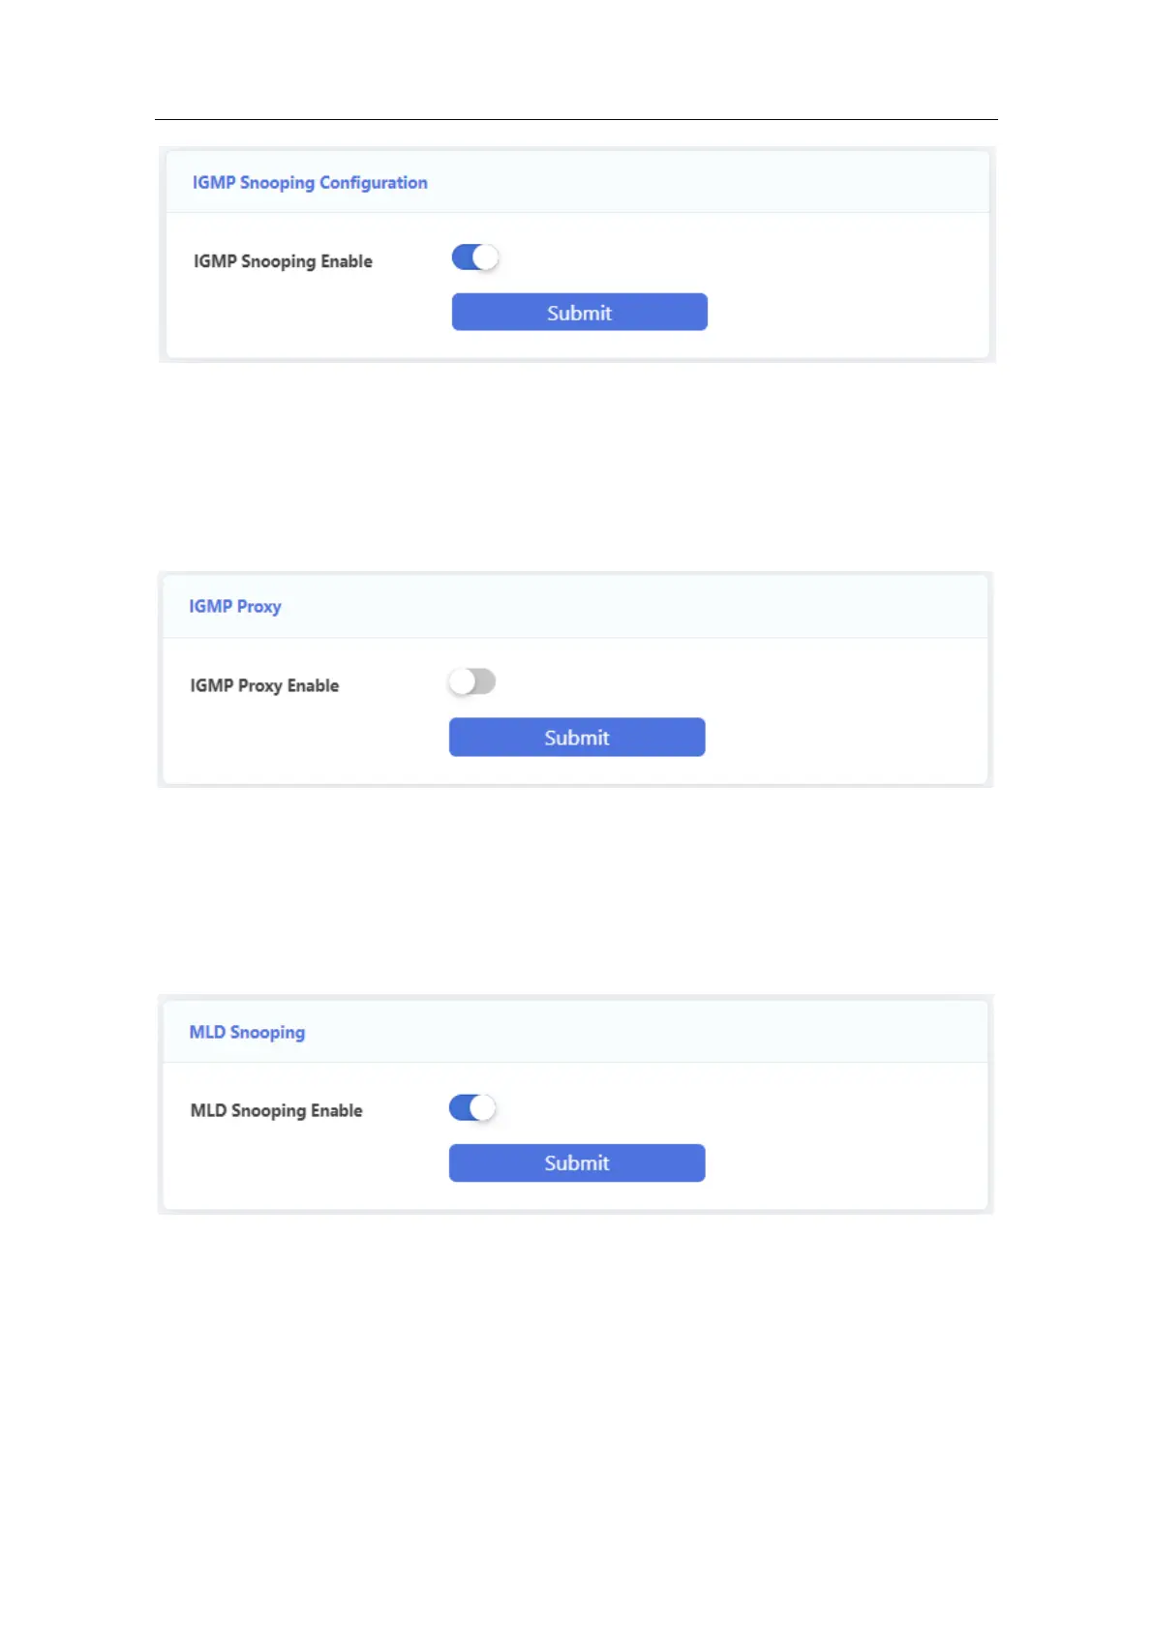Image resolution: width=1153 pixels, height=1630 pixels.
Task: Click the MLD Snooping panel title
Action: coord(247,1033)
